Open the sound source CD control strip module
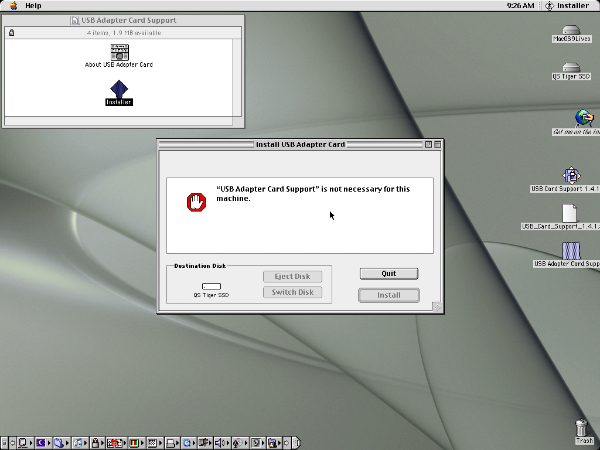600x450 pixels. tap(240, 443)
